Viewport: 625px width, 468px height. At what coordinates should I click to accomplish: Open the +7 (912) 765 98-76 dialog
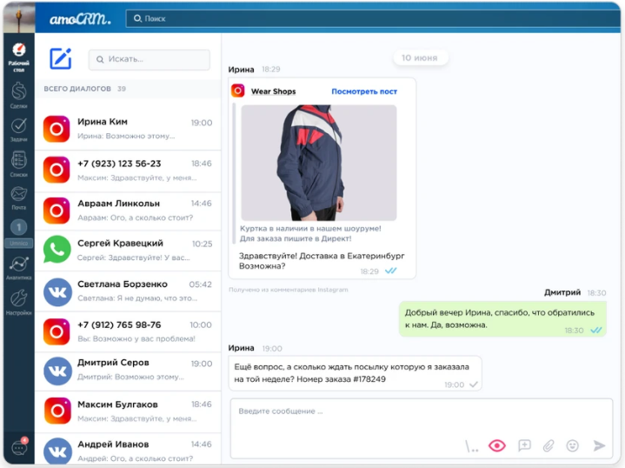(x=128, y=331)
